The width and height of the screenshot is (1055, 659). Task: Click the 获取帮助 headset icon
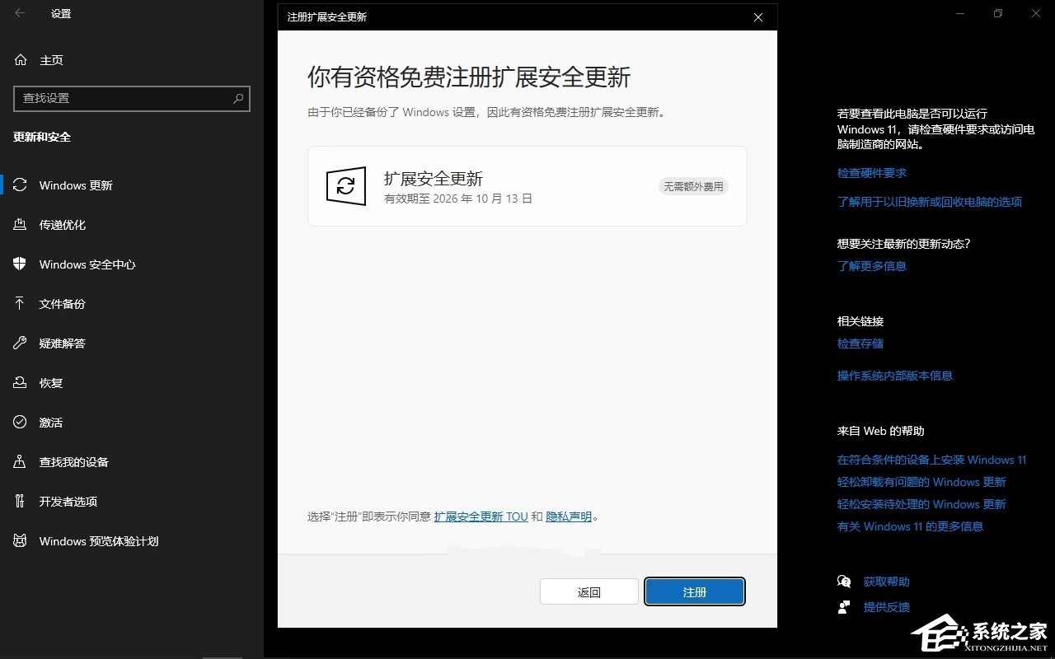coord(845,581)
